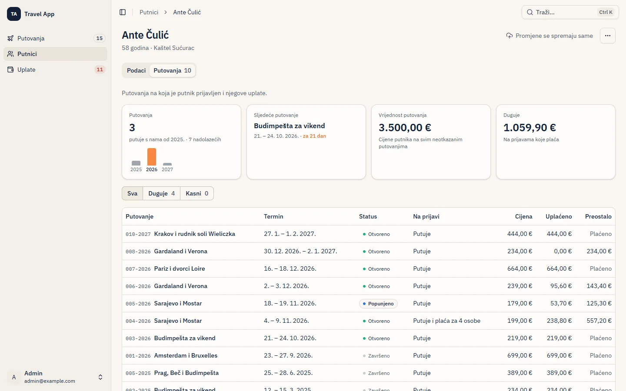Toggle the sidebar panel icon
Screen dimensions: 626x391
pyautogui.click(x=123, y=12)
